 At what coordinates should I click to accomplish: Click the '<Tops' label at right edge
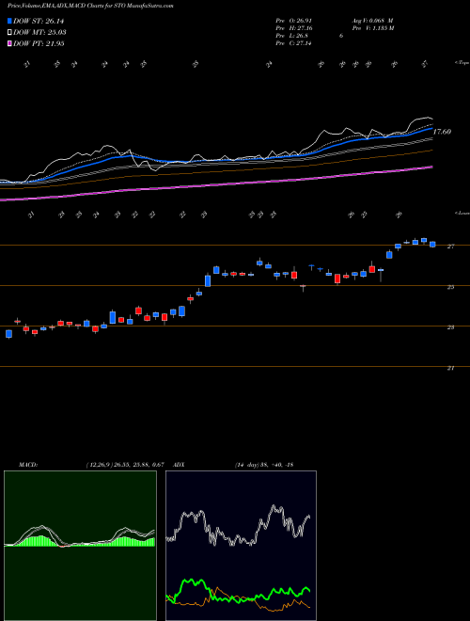461,63
